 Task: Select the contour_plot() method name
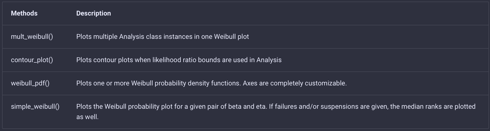click(32, 60)
